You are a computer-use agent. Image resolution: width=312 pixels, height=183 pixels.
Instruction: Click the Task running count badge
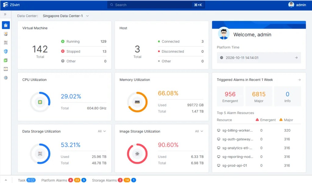(x=31, y=180)
